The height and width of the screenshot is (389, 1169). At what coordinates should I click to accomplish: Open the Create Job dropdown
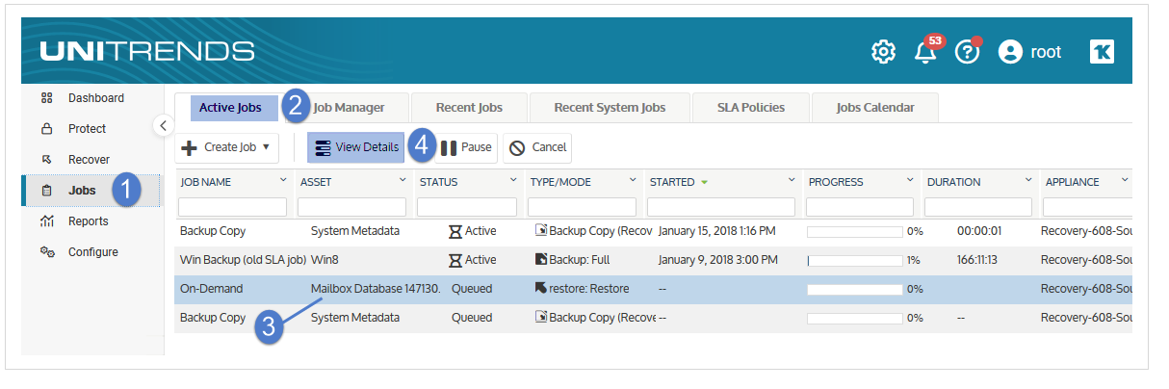pos(227,147)
